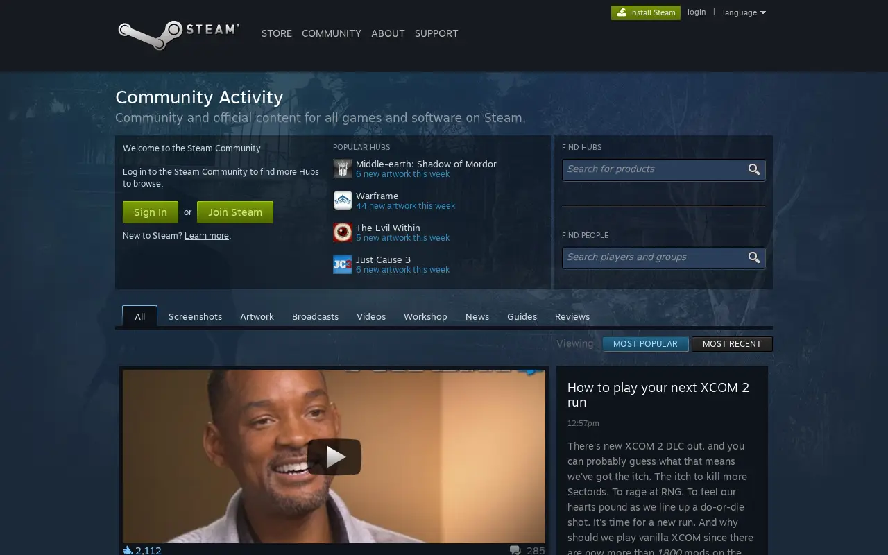Click the Community Activity heading
This screenshot has width=888, height=555.
199,97
